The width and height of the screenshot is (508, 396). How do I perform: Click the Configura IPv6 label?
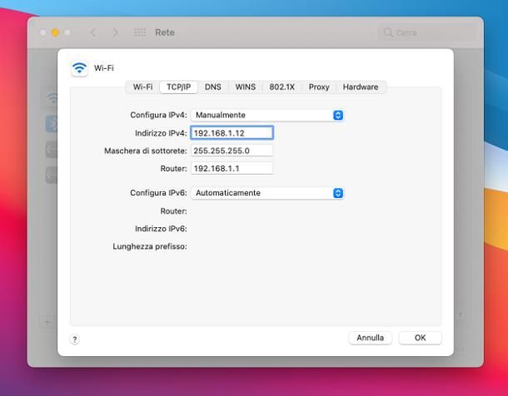coord(158,193)
